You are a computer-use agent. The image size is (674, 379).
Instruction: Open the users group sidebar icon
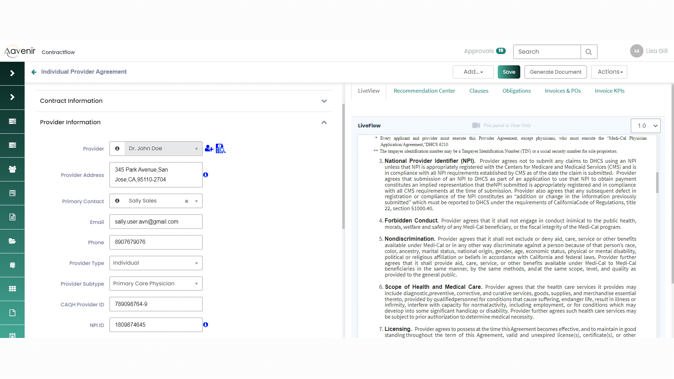pyautogui.click(x=12, y=169)
